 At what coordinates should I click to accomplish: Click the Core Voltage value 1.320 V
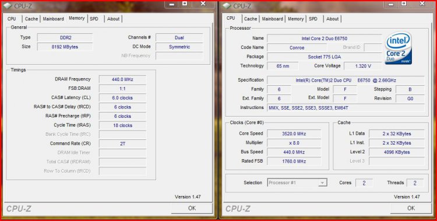coord(362,66)
